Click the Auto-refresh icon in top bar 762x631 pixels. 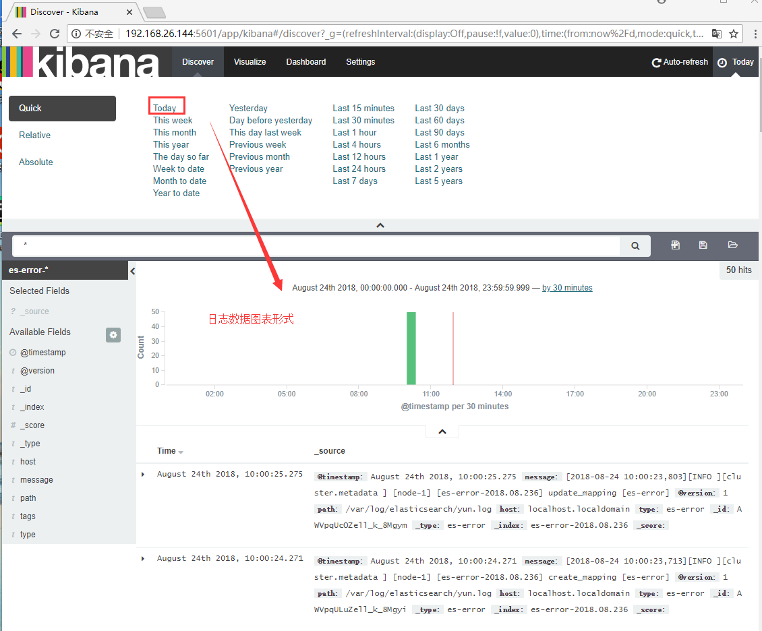[x=656, y=61]
